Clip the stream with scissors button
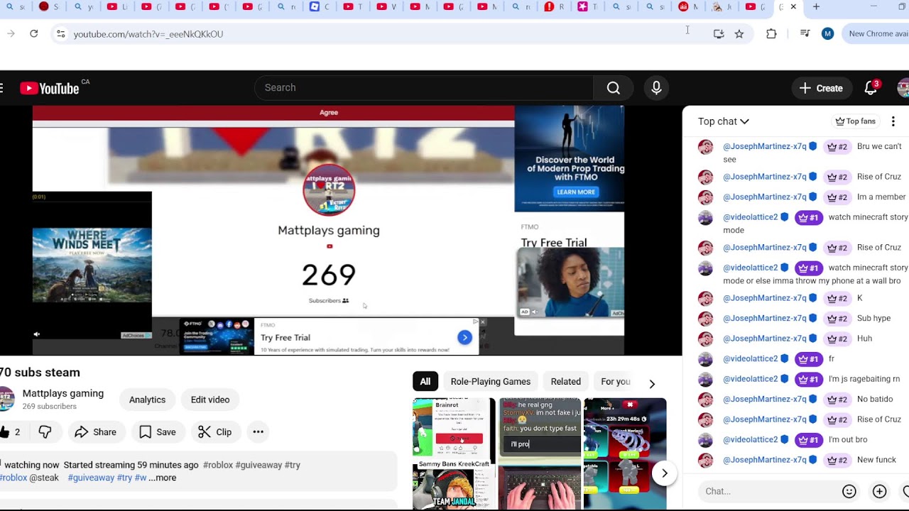Viewport: 909px width, 511px height. coord(214,432)
